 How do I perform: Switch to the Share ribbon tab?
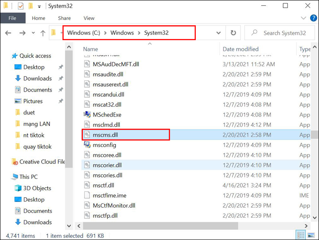coord(64,18)
